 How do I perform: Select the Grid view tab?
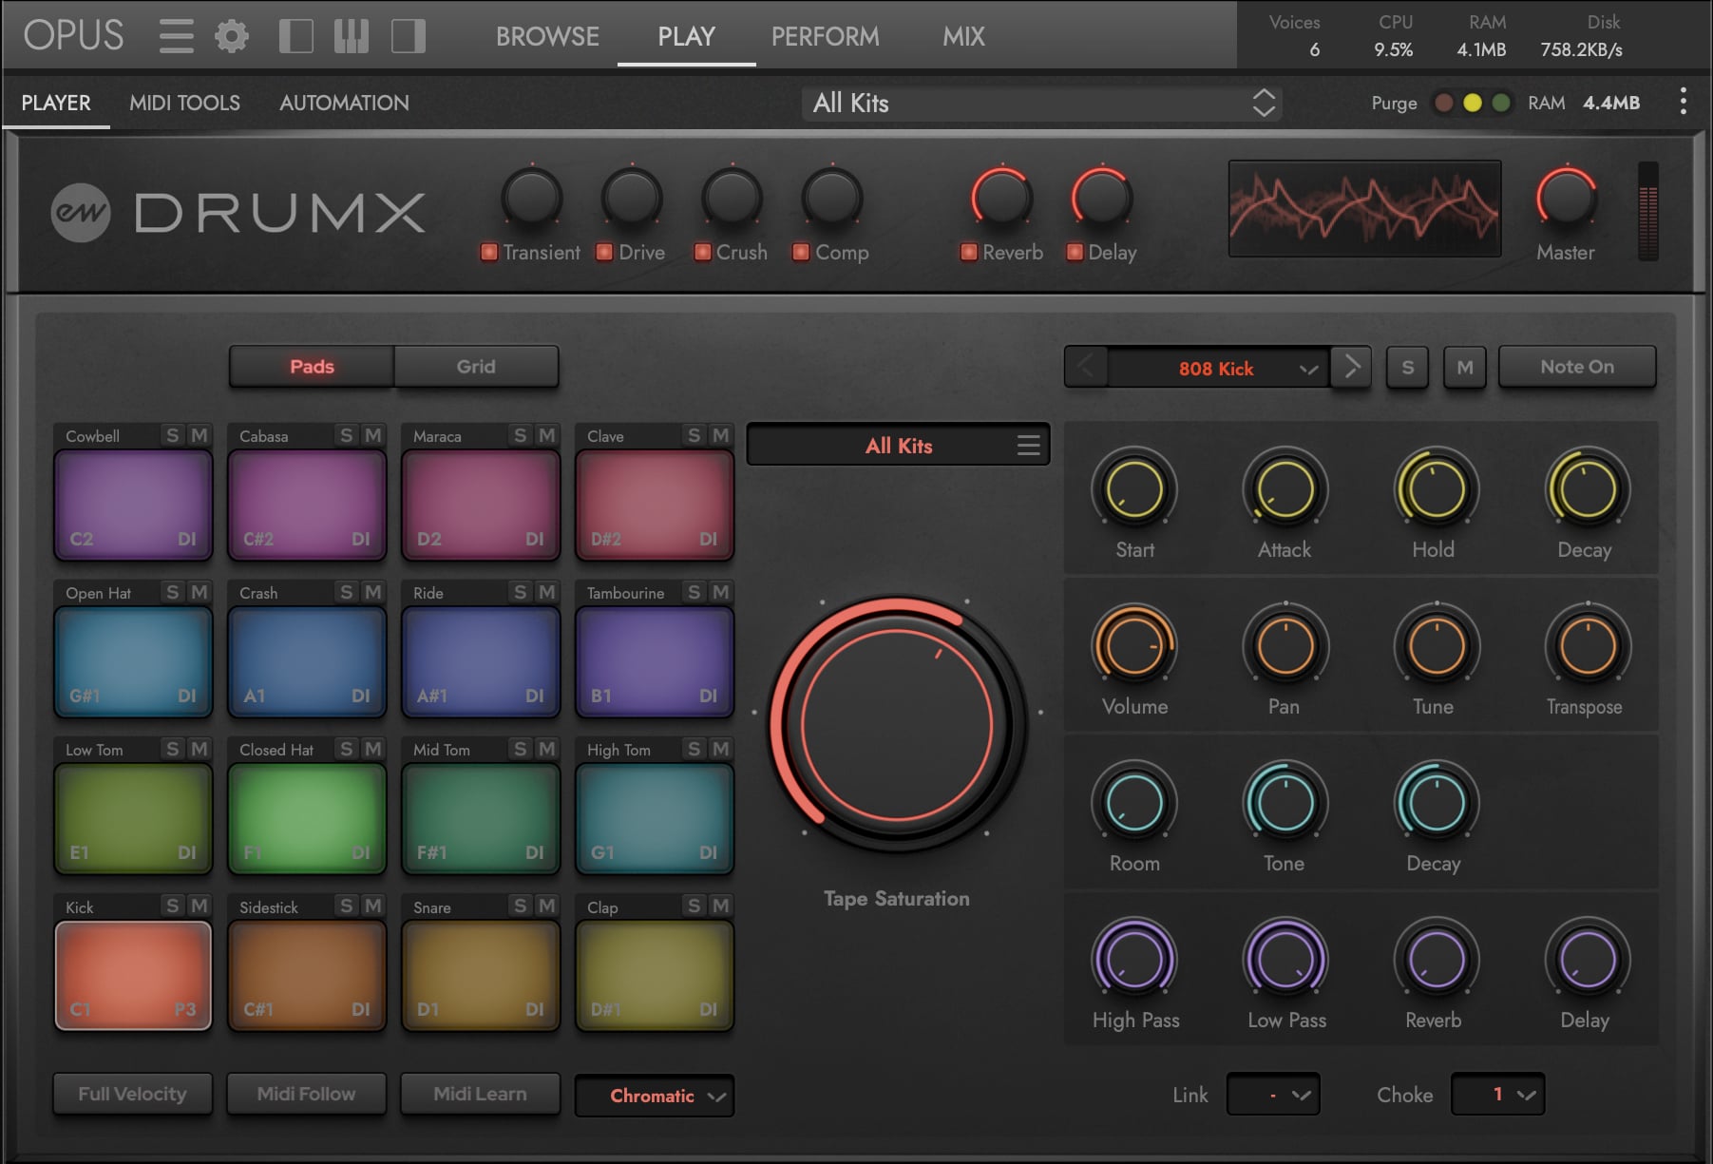click(x=476, y=366)
